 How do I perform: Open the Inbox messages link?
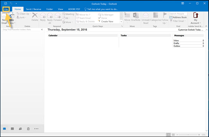pyautogui.click(x=176, y=40)
